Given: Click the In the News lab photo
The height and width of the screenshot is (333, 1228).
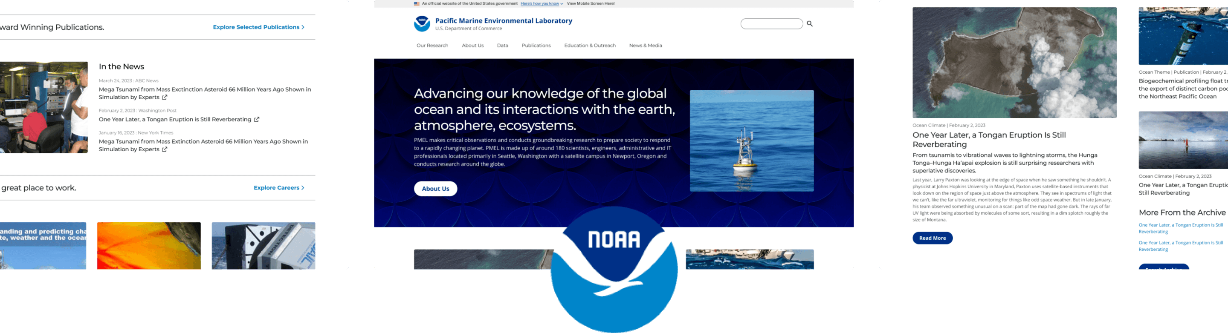Looking at the screenshot, I should tap(44, 107).
